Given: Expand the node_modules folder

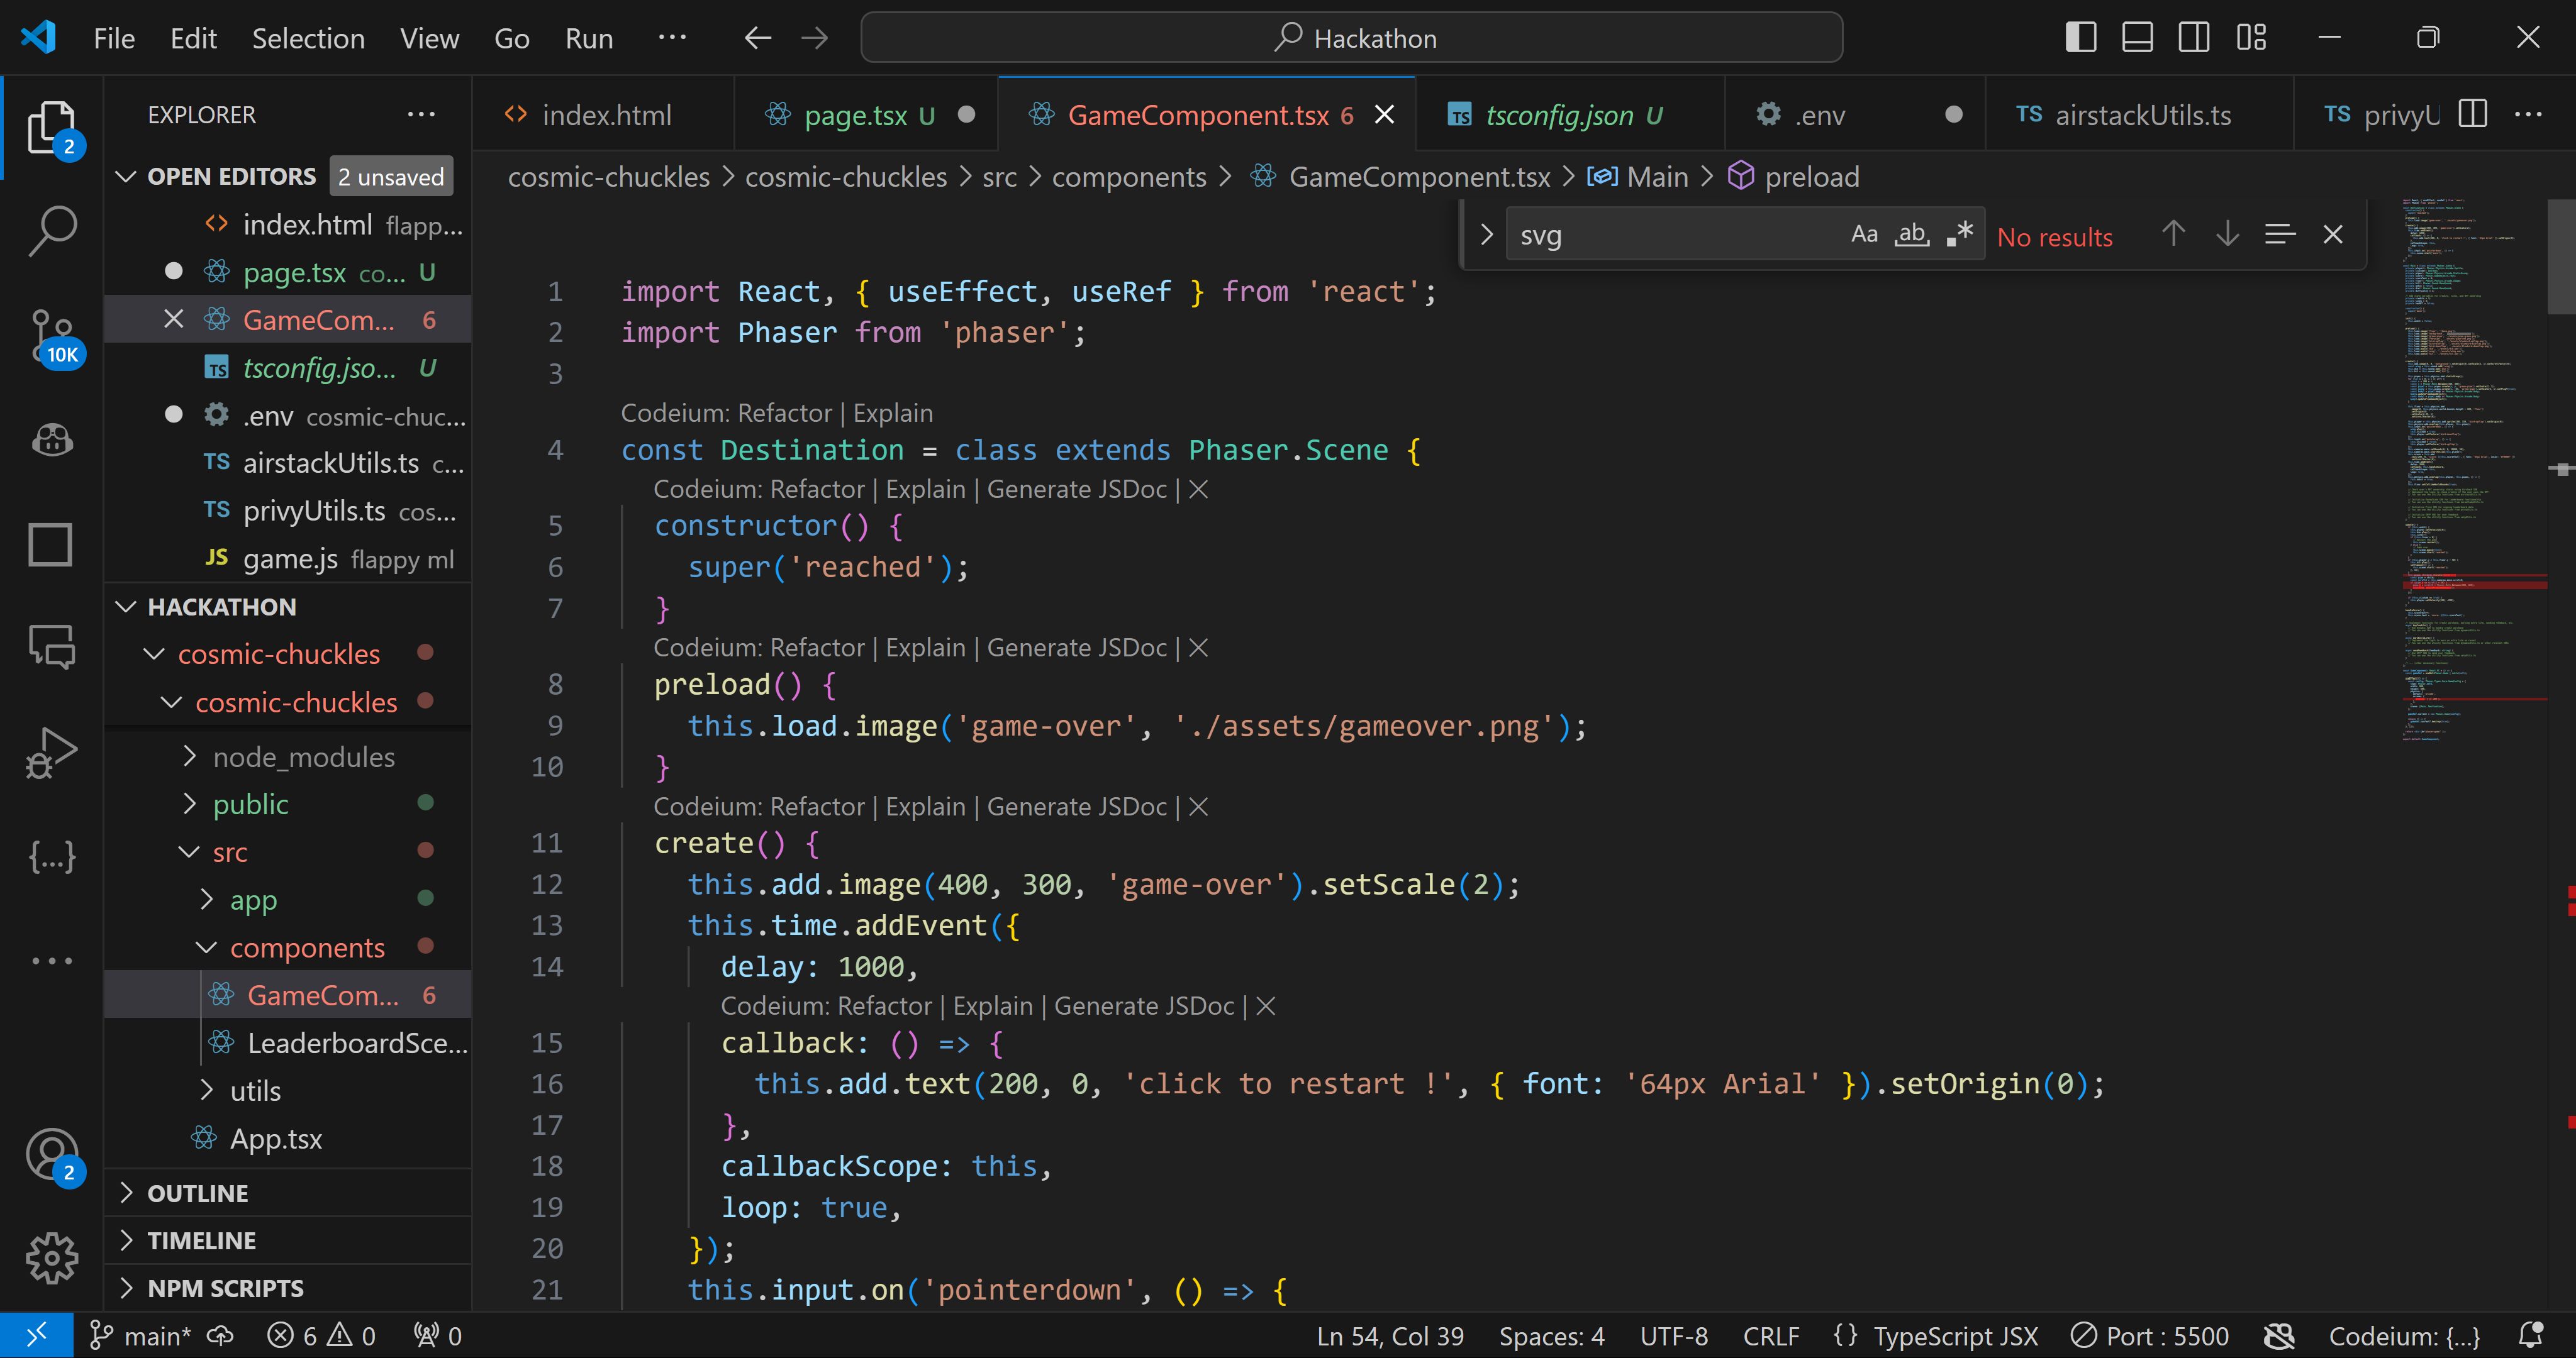Looking at the screenshot, I should click(x=190, y=756).
